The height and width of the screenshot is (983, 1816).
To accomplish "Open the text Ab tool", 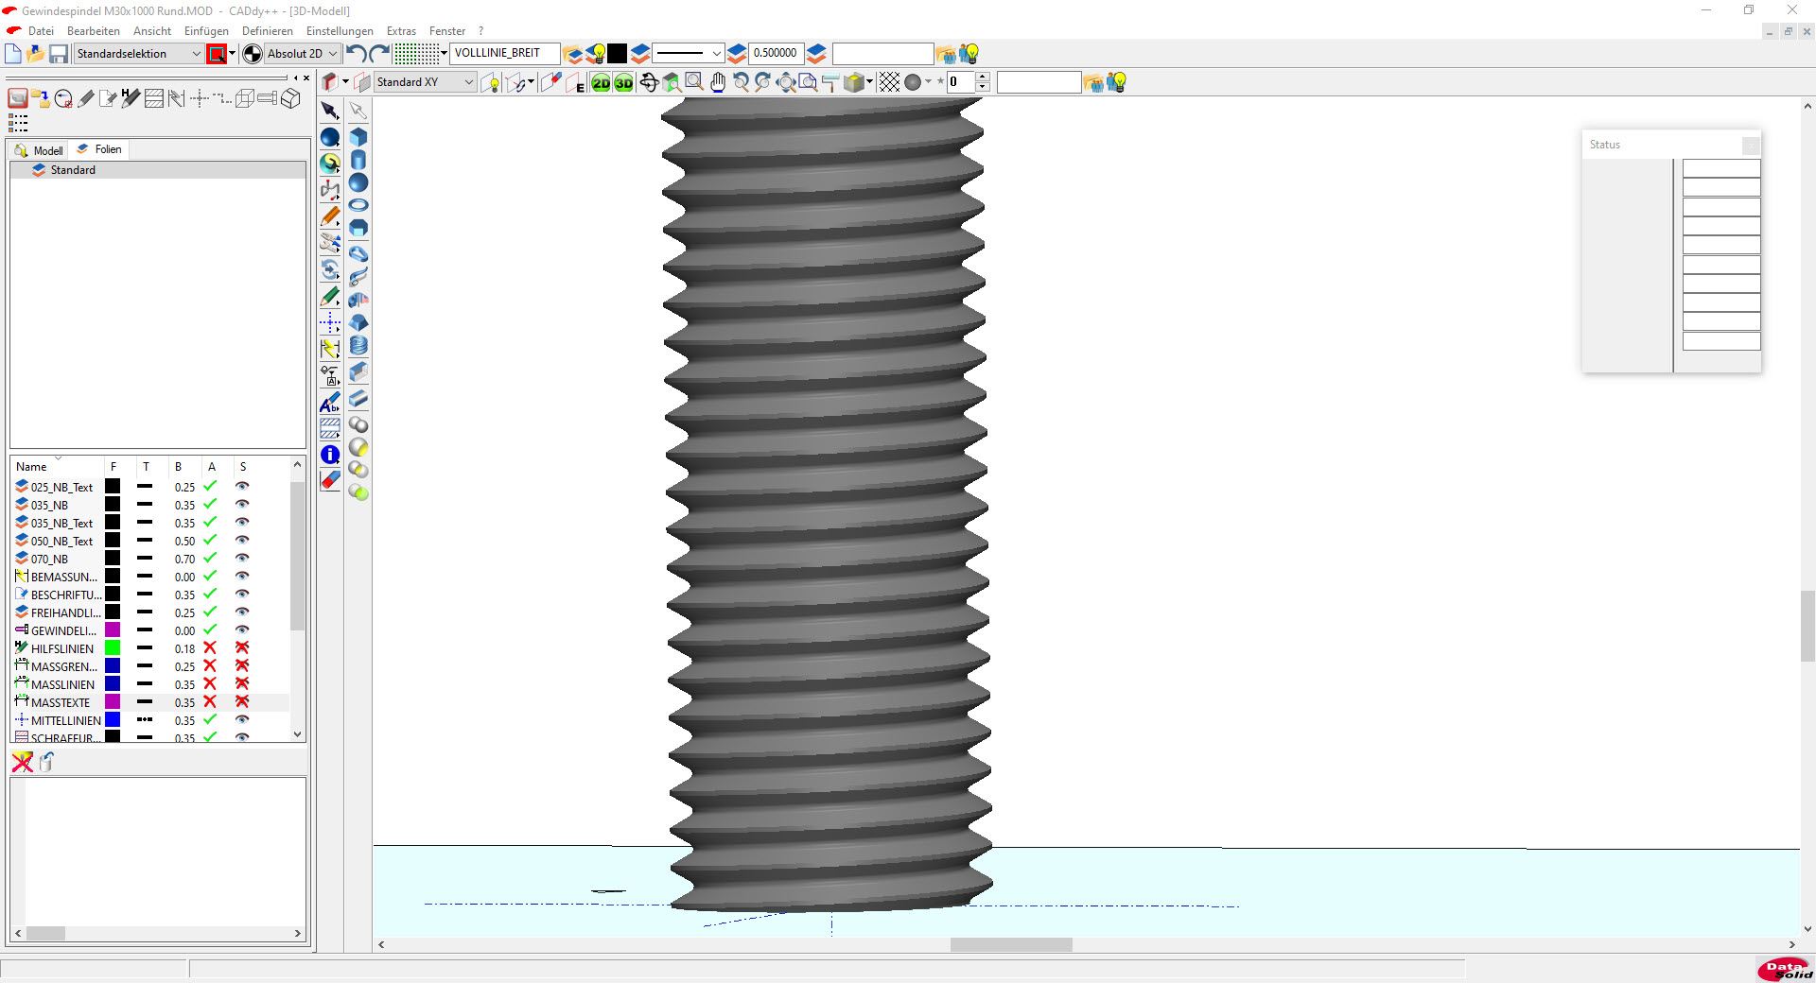I will [330, 403].
